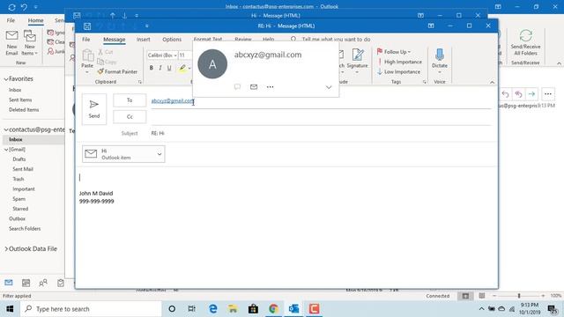
Task: Click the font size box showing 11
Action: [x=185, y=55]
